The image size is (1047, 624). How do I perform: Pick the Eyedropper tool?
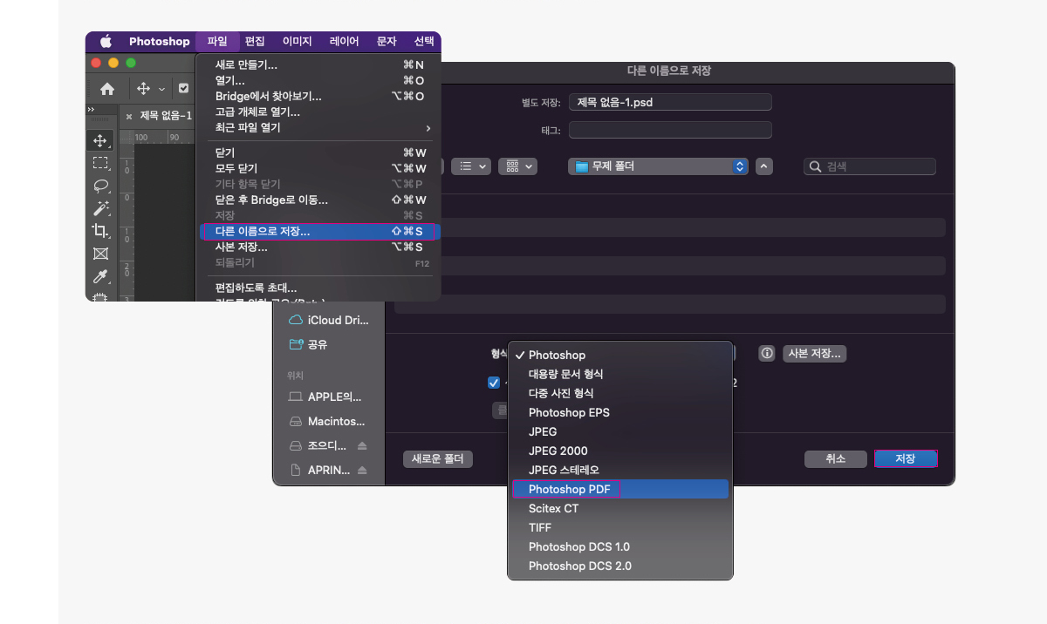pos(100,275)
